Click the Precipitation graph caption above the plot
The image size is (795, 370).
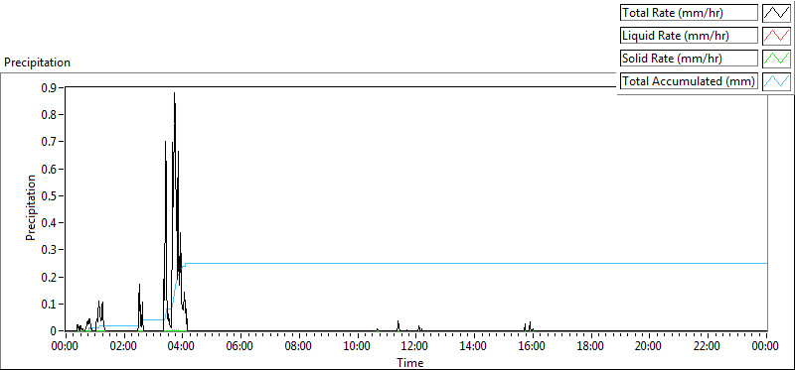click(37, 62)
